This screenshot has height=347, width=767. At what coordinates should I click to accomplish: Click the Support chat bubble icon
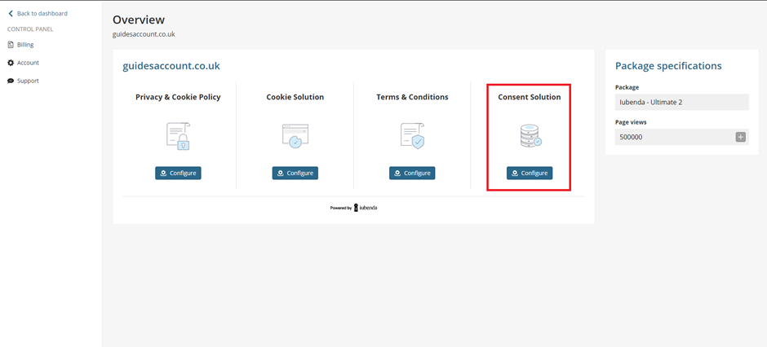tap(11, 81)
